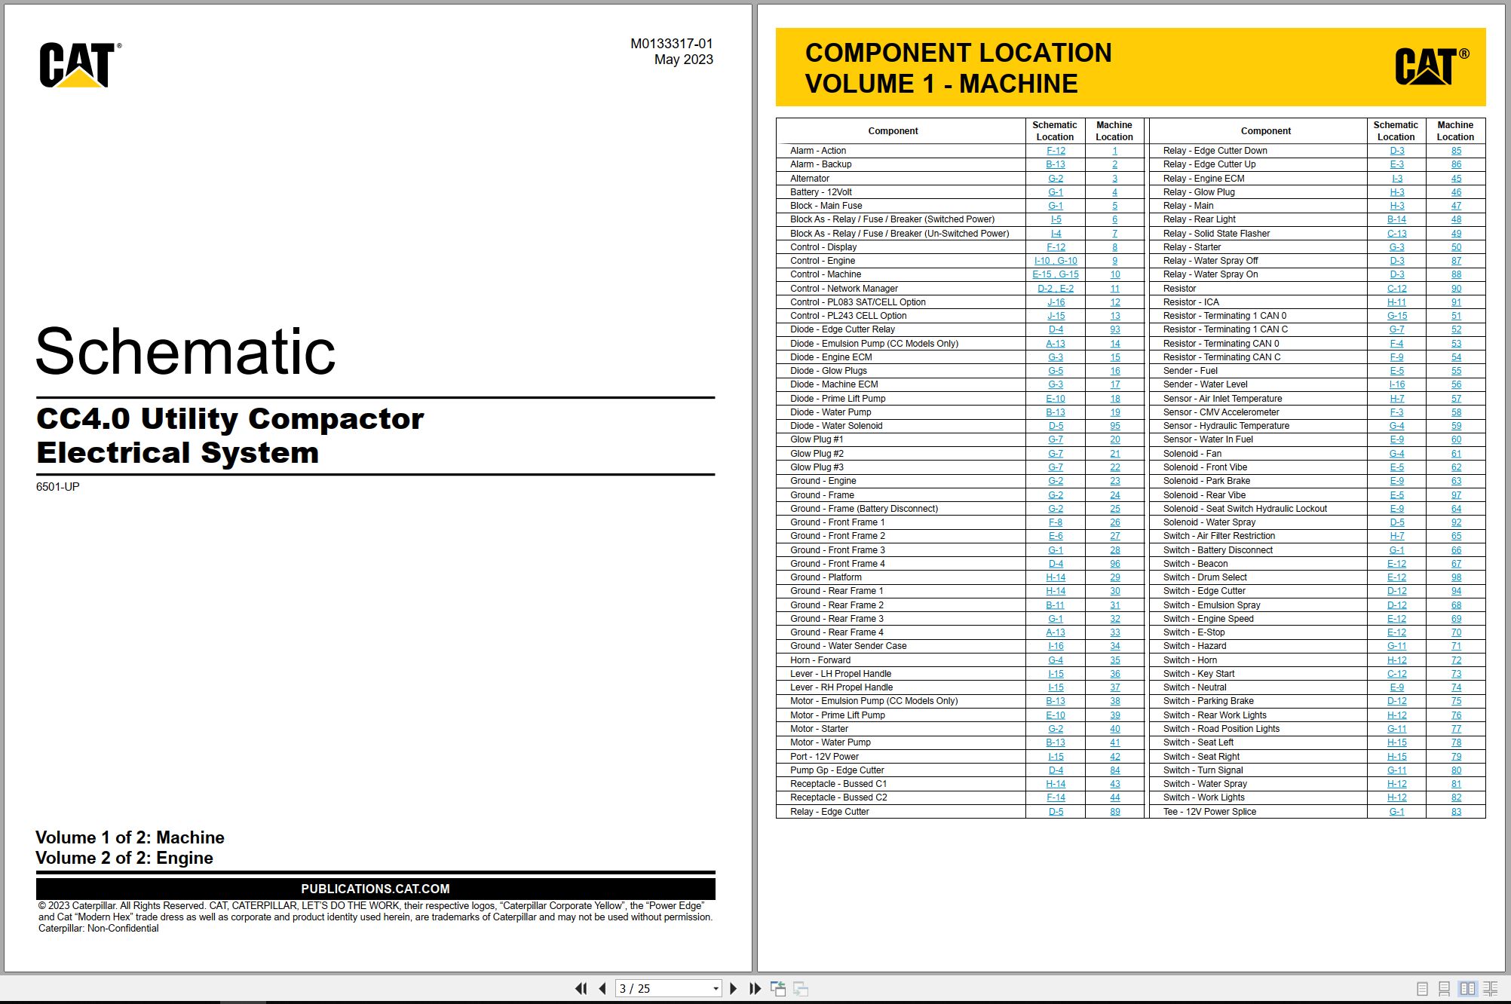Click C-12 link for Switch - Key Start
The height and width of the screenshot is (1004, 1511).
pos(1396,674)
